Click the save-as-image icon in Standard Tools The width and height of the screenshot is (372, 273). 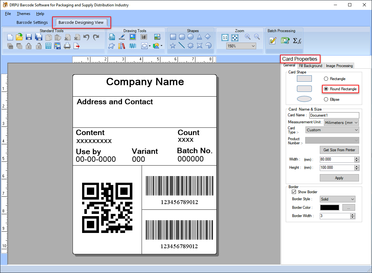[x=57, y=46]
